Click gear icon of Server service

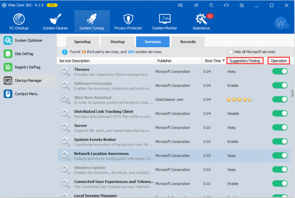coord(65,128)
